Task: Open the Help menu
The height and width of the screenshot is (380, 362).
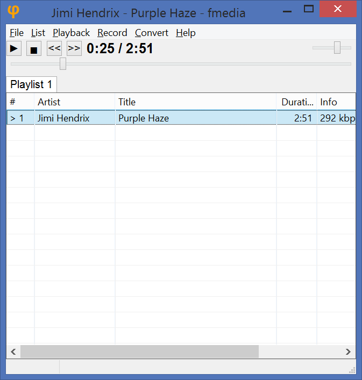Action: (186, 33)
